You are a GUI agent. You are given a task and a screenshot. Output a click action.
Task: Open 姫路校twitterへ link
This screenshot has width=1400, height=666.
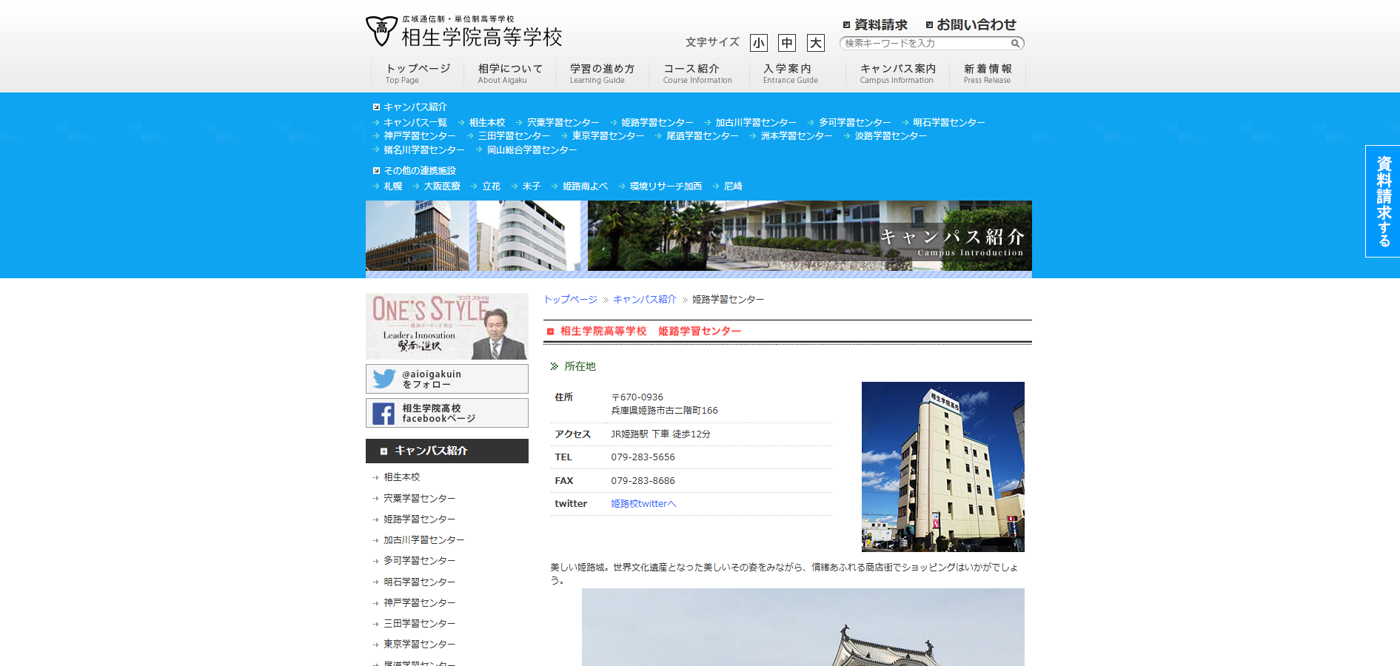coord(643,504)
